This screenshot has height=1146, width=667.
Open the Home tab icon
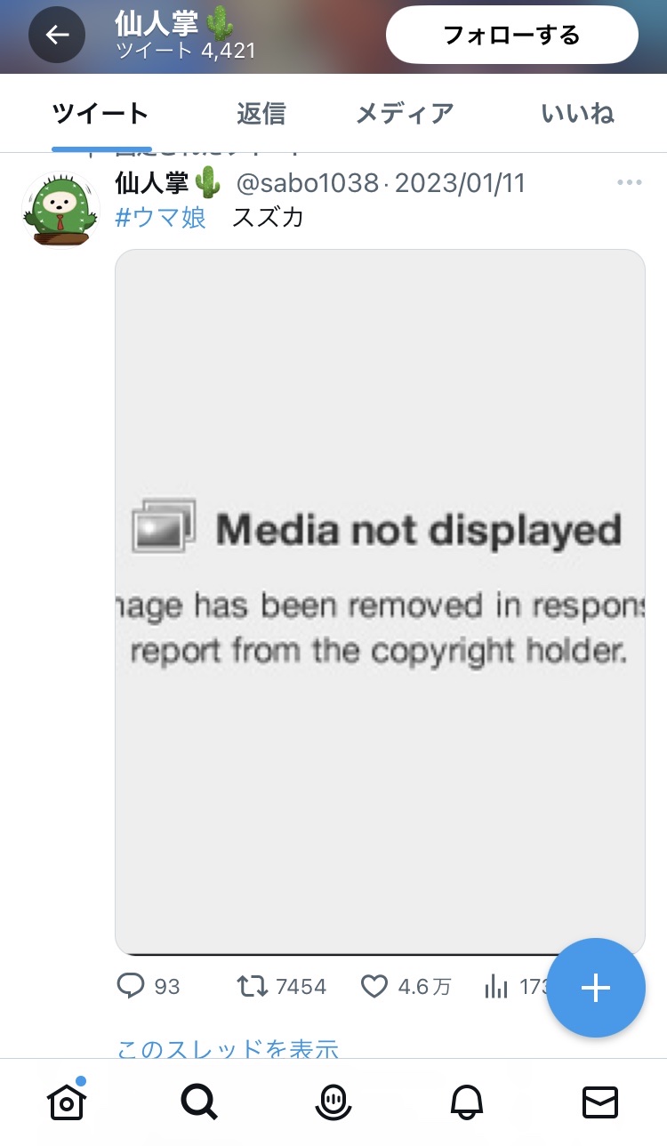pos(66,1101)
